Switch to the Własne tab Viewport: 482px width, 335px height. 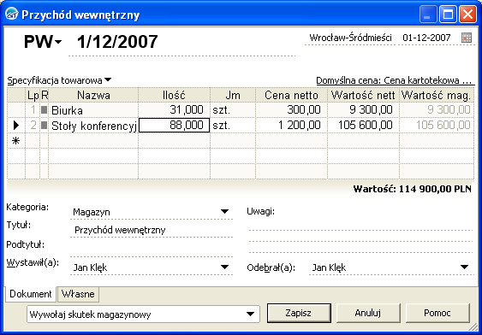[78, 294]
